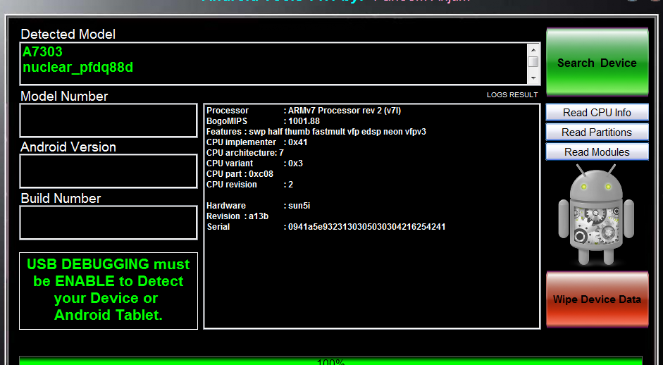Select the A7303 detected model line

[42, 51]
